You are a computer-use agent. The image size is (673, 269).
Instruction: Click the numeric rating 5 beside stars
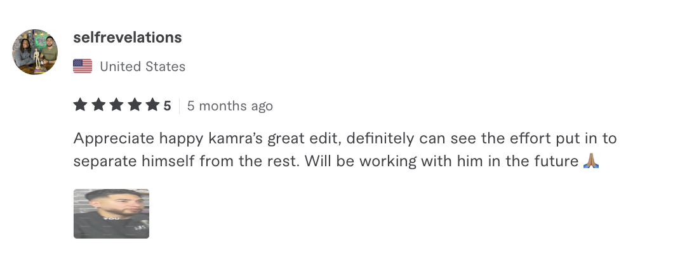coord(168,106)
